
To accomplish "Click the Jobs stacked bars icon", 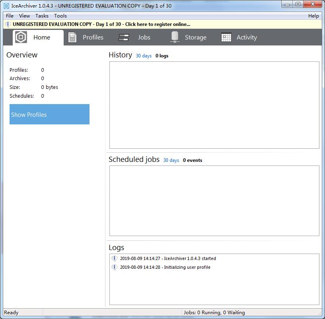I will coord(124,37).
